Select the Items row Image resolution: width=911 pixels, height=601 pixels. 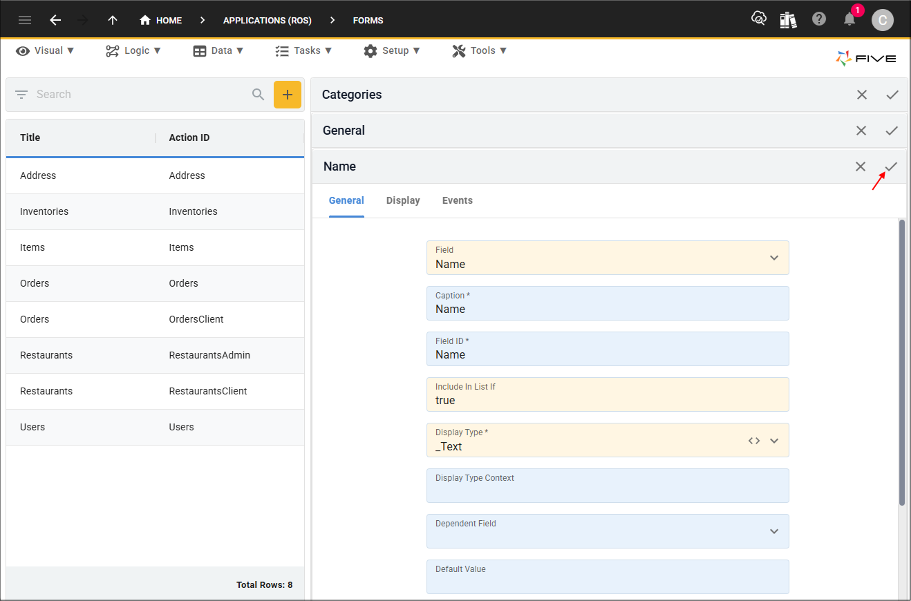(x=155, y=247)
